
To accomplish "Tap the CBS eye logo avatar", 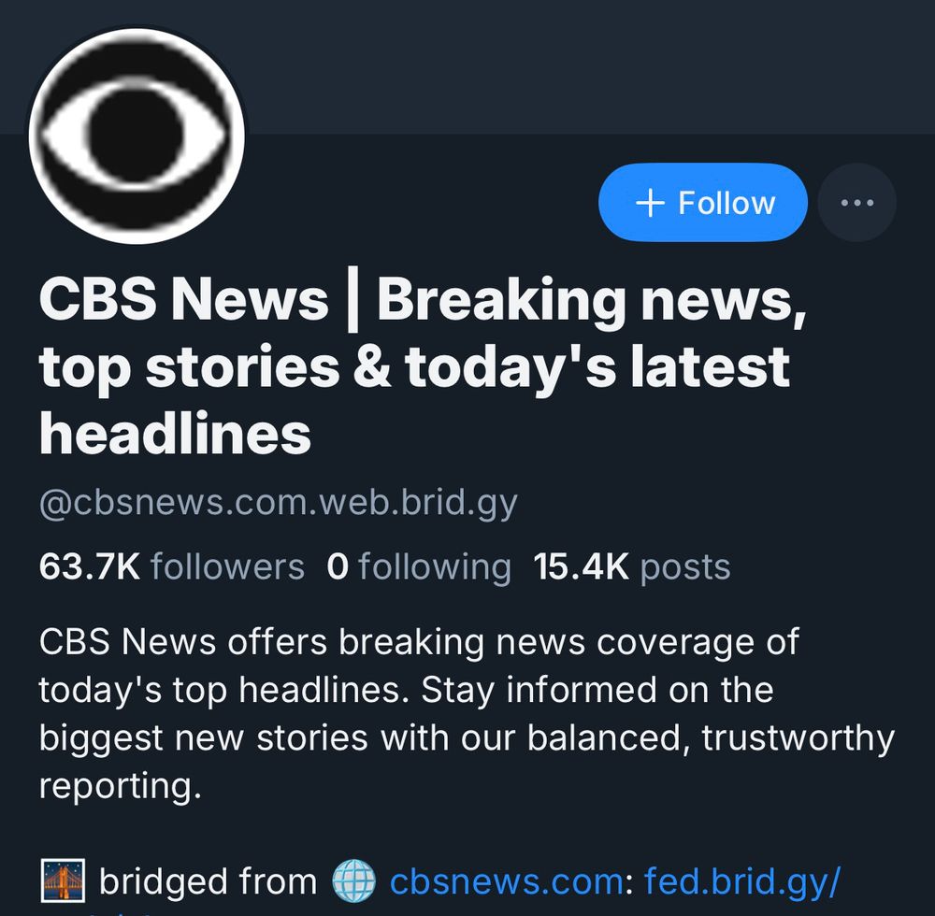I will (137, 136).
